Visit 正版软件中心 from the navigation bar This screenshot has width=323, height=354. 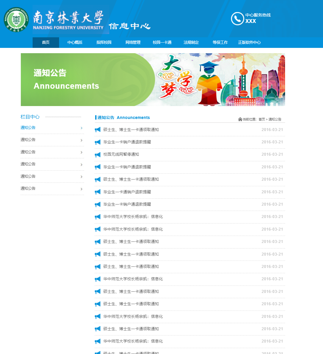click(249, 42)
